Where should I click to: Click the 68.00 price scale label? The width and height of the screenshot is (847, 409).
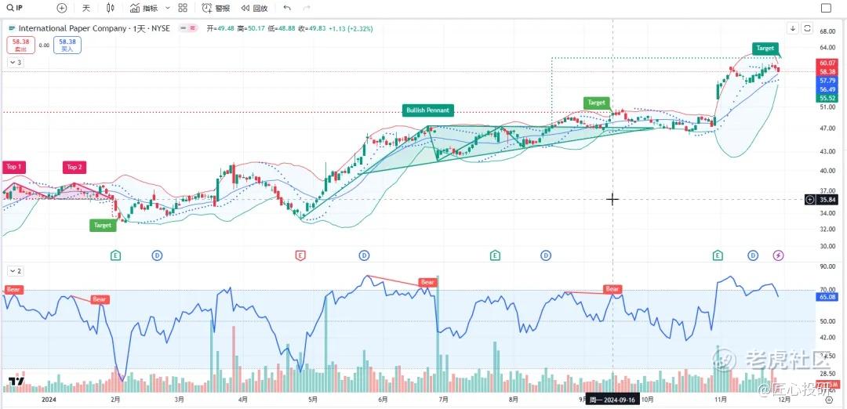pos(827,31)
